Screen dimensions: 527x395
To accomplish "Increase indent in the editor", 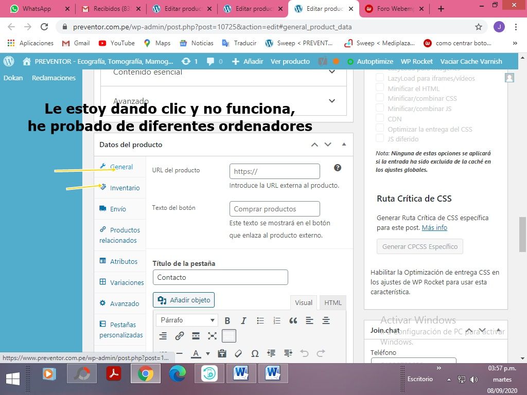I will (288, 353).
